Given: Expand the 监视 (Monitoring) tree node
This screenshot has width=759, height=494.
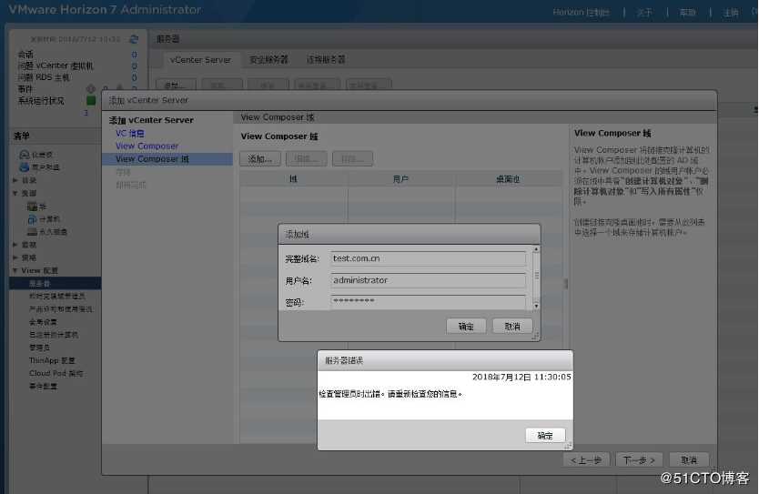Looking at the screenshot, I should (x=15, y=245).
